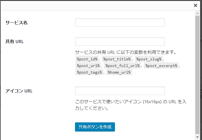
Task: Click the vertical scrollbar thumb
Action: [197, 75]
